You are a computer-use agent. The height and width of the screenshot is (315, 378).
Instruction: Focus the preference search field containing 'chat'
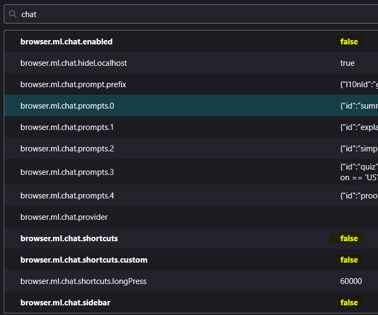click(191, 14)
